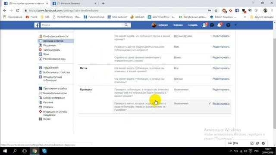Open notifications bell icon
276x155 pixels.
[x=220, y=25]
